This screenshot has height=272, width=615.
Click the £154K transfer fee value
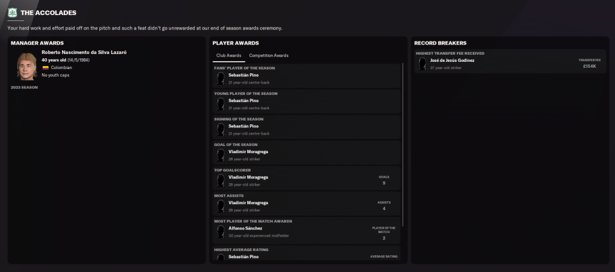pos(589,66)
